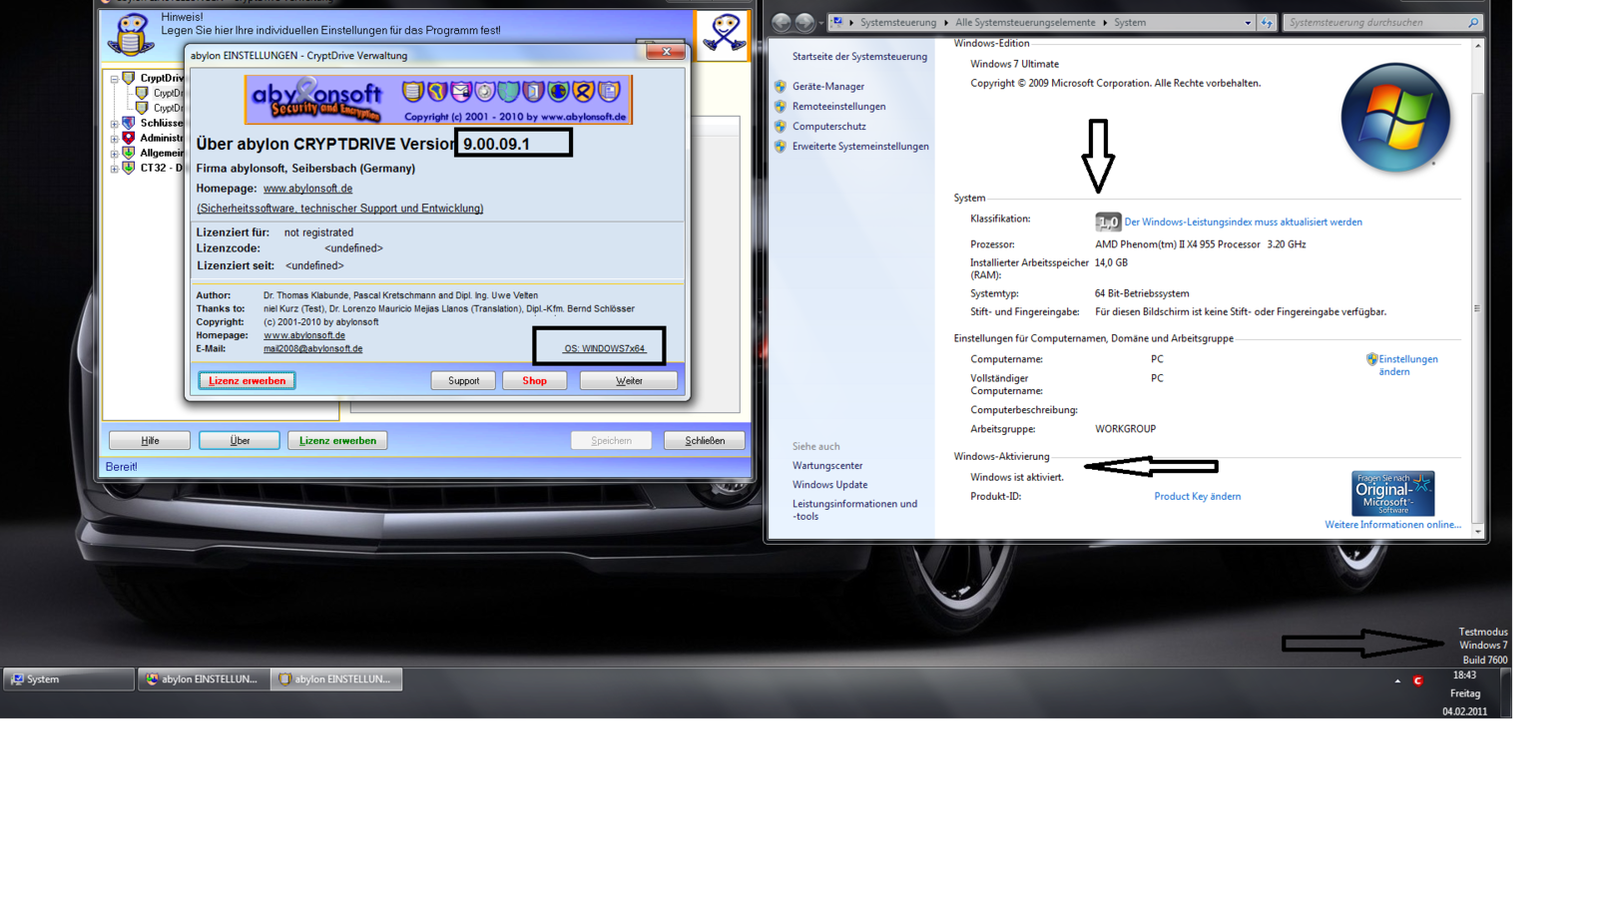Click the Hilfe button
1597x898 pixels.
[150, 440]
